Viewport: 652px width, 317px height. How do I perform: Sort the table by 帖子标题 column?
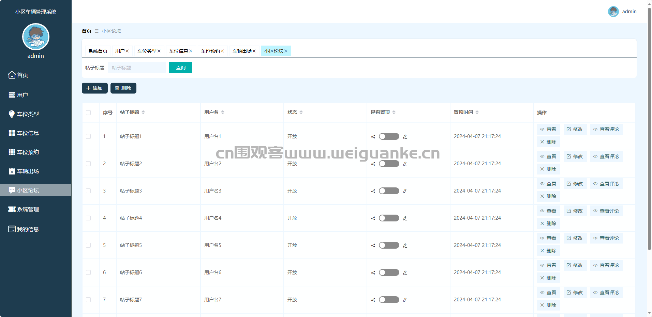coord(143,112)
